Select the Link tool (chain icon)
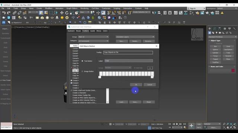The image size is (238, 133). [15, 13]
